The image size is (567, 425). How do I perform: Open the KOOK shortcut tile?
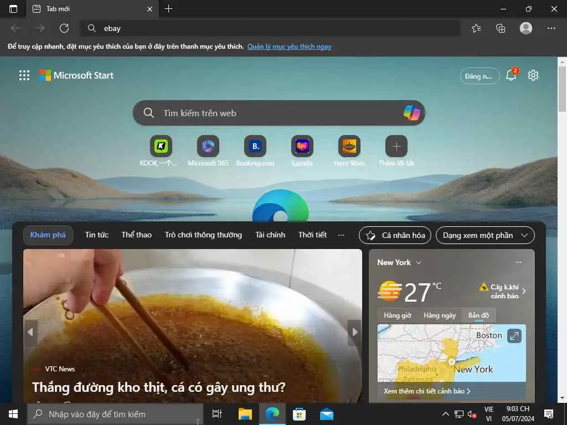pos(161,146)
